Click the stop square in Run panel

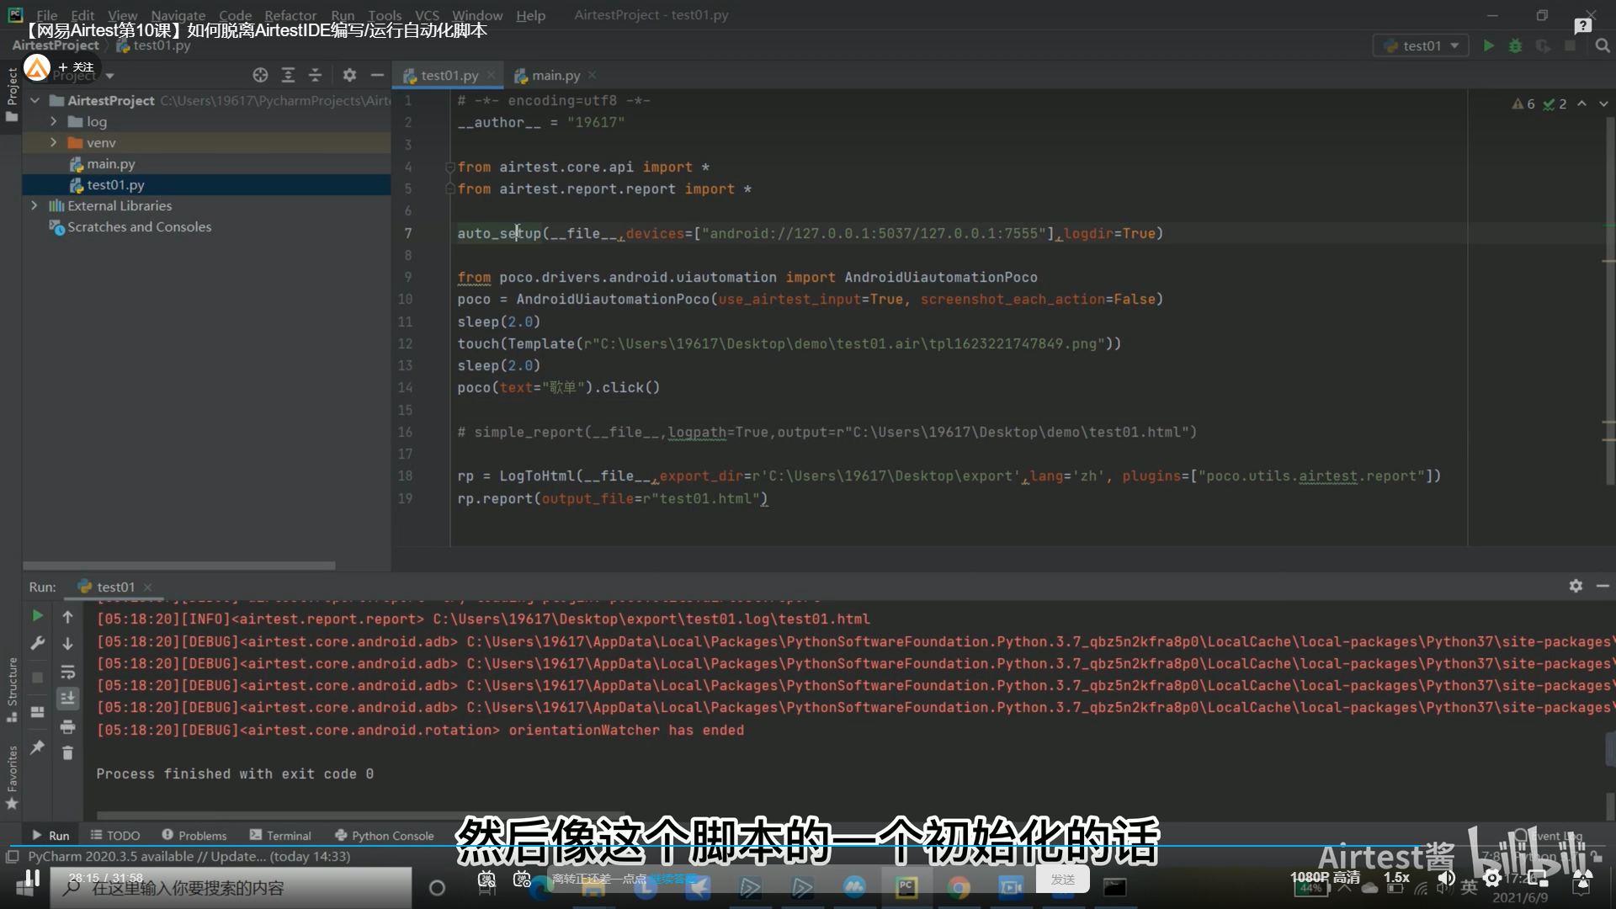[37, 678]
